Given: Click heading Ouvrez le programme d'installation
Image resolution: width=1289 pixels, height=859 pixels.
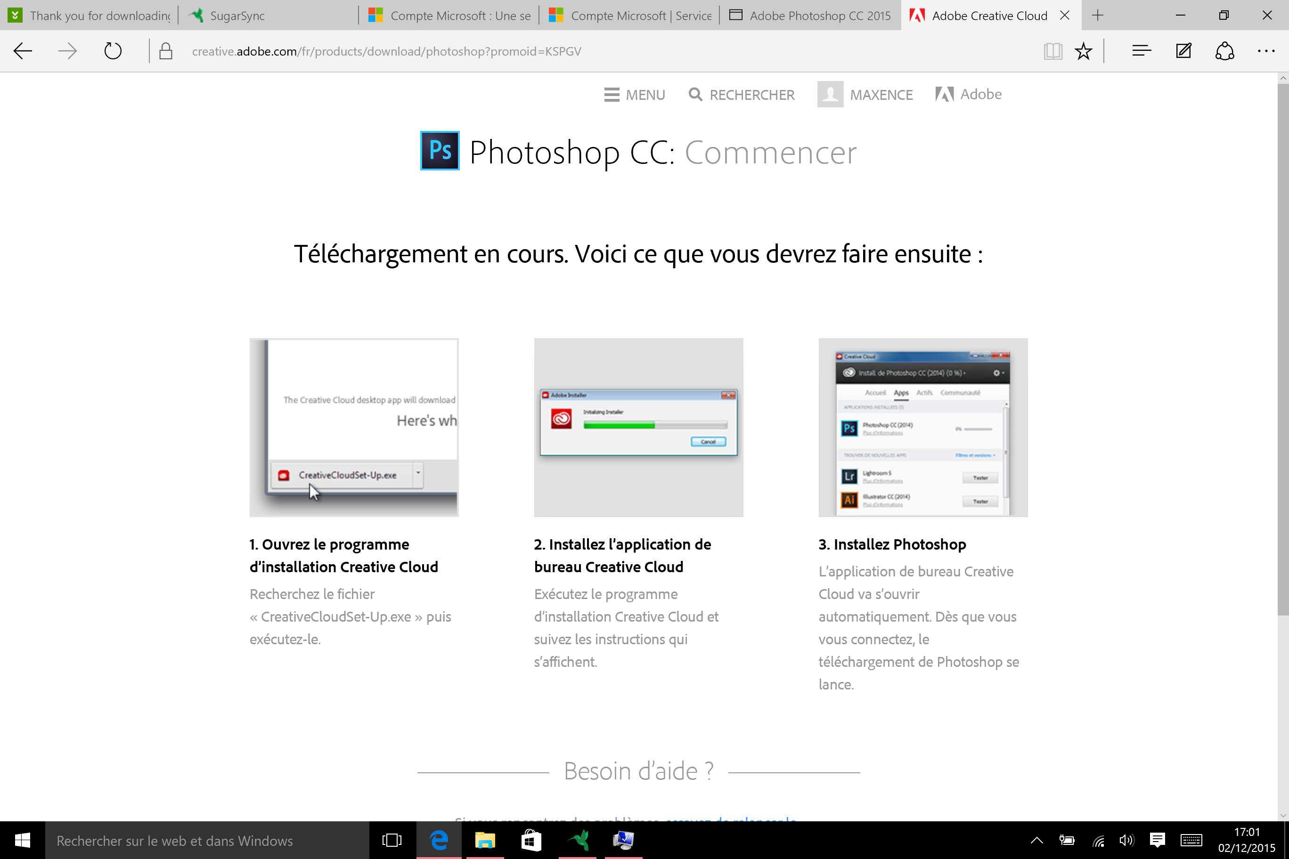Looking at the screenshot, I should click(343, 556).
